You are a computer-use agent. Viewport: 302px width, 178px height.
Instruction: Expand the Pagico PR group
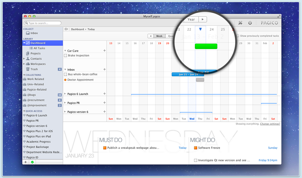pyautogui.click(x=65, y=103)
